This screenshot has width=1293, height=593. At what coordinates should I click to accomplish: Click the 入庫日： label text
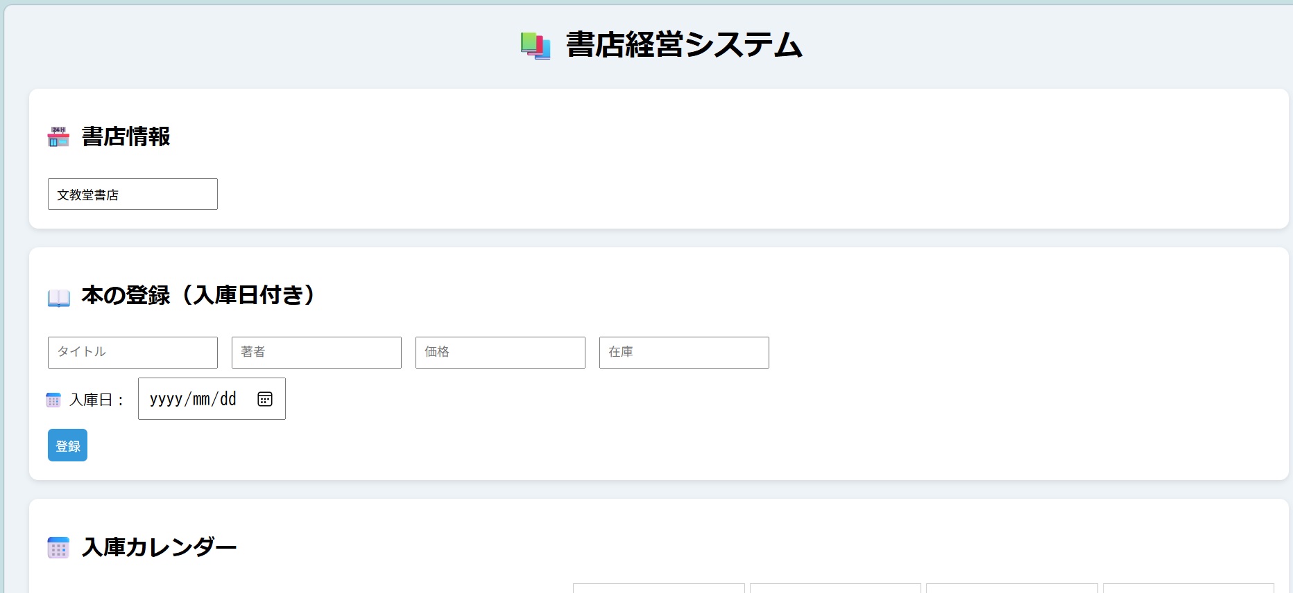tap(97, 400)
